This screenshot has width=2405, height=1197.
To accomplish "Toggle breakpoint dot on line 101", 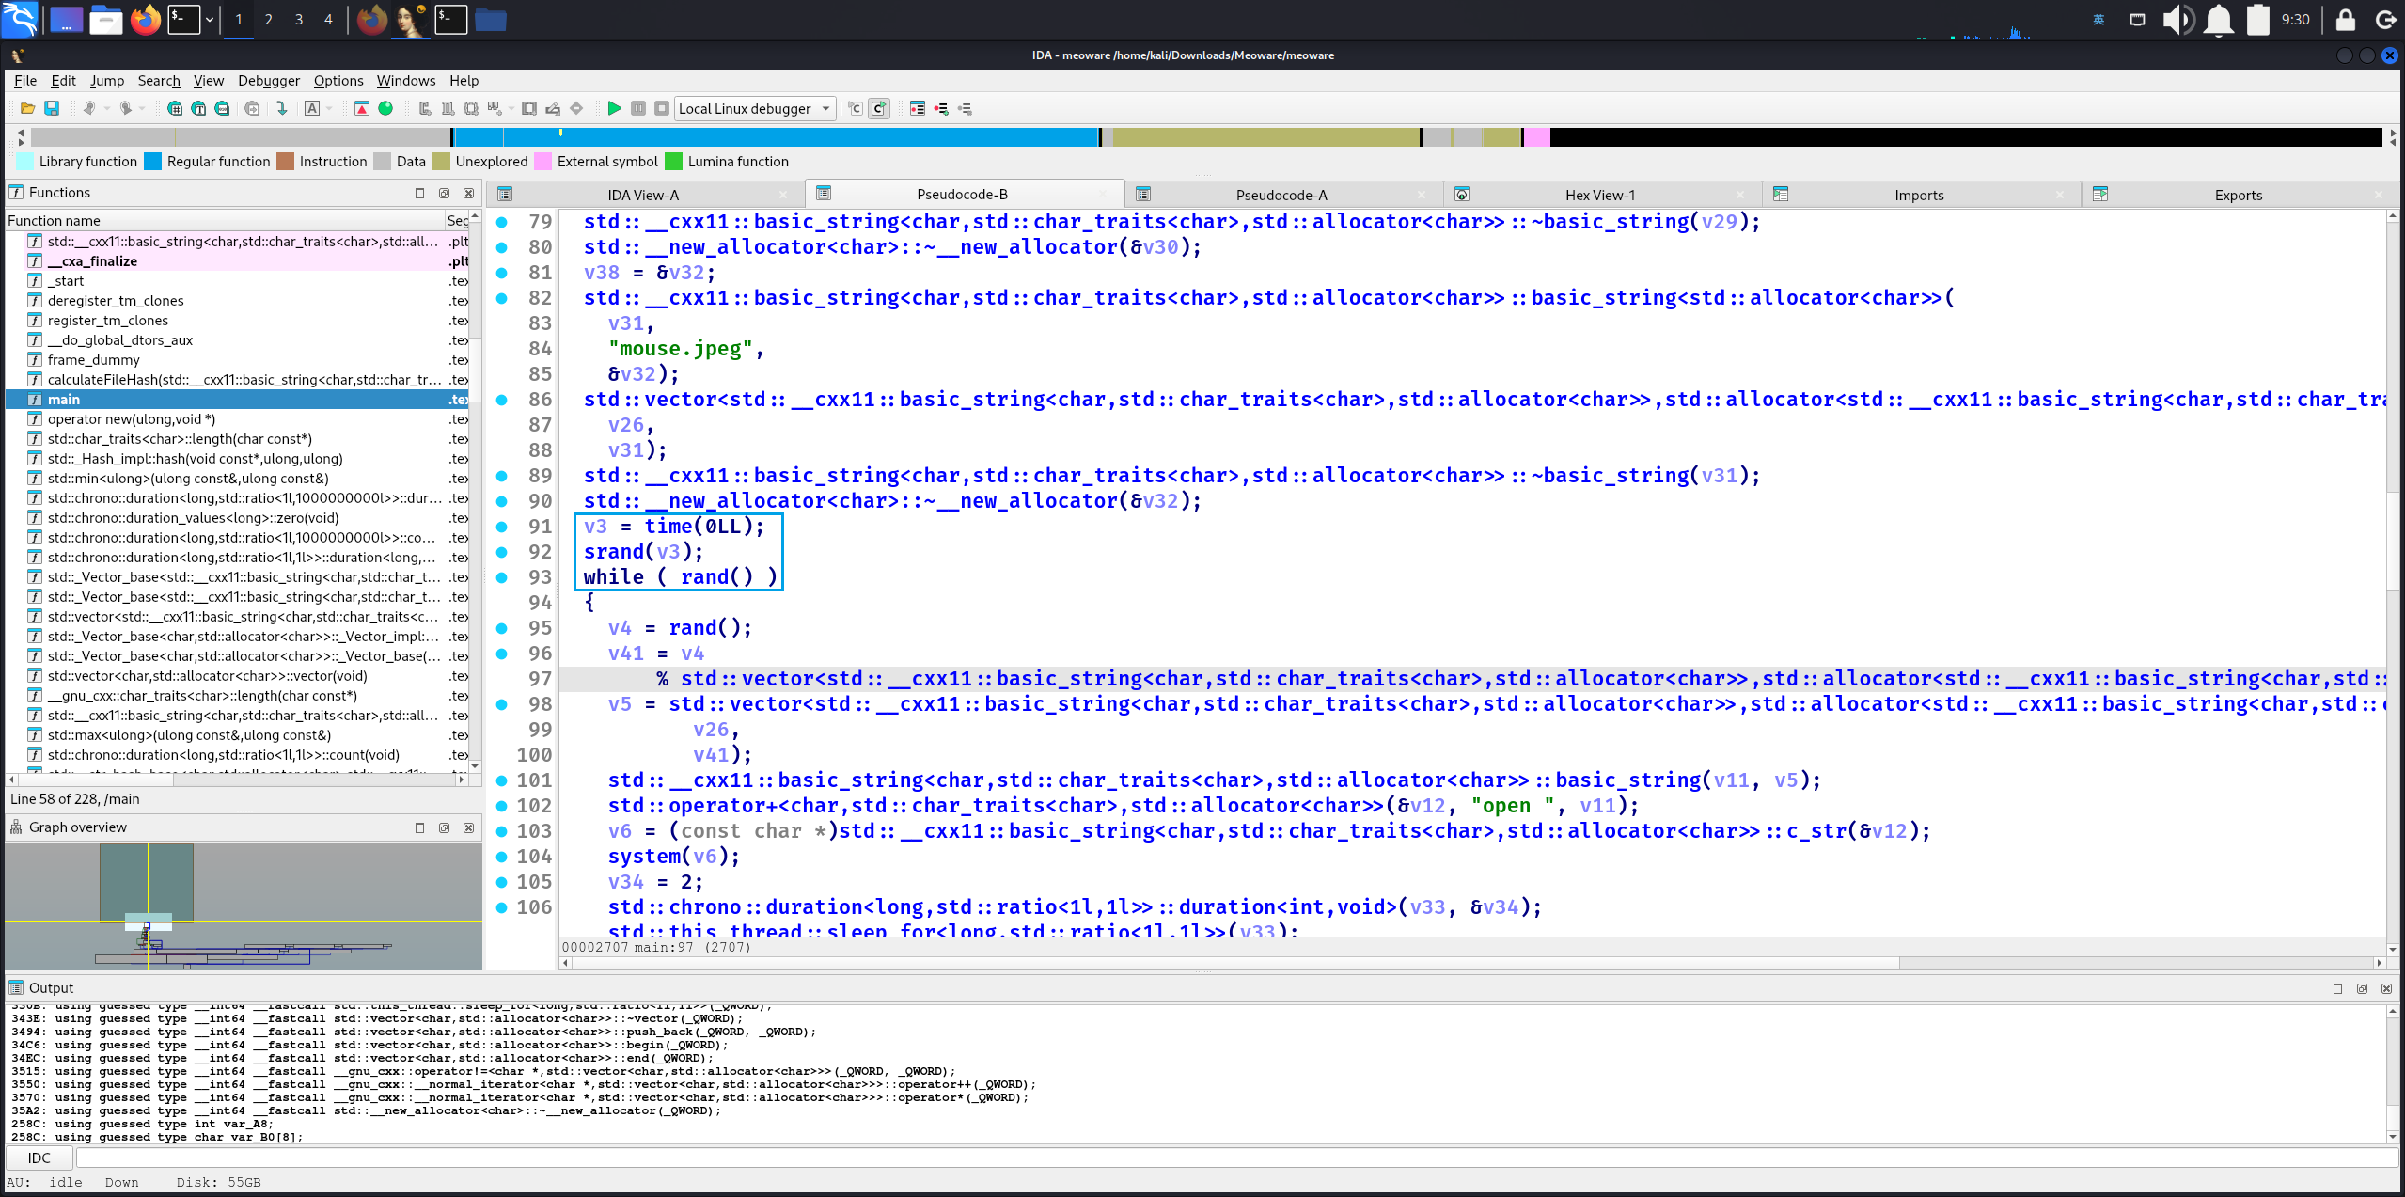I will pos(502,780).
